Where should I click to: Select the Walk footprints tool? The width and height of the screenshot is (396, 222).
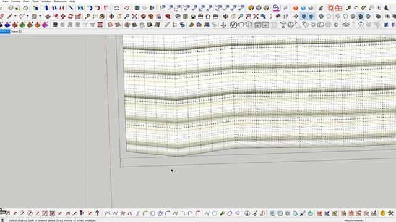point(286,17)
